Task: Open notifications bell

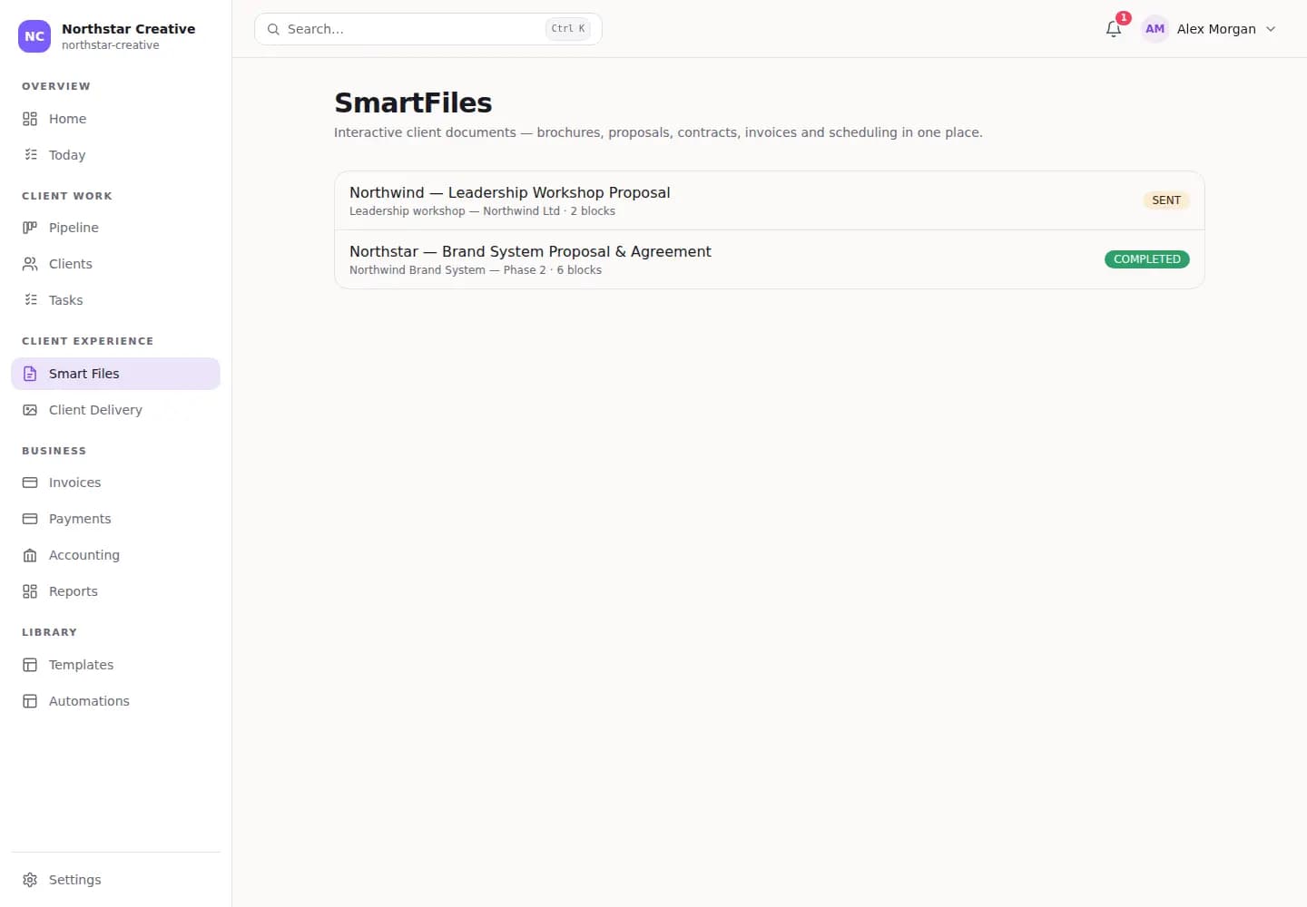Action: [1114, 29]
